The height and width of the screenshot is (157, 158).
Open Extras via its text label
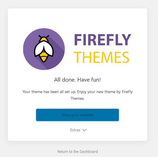point(75,130)
